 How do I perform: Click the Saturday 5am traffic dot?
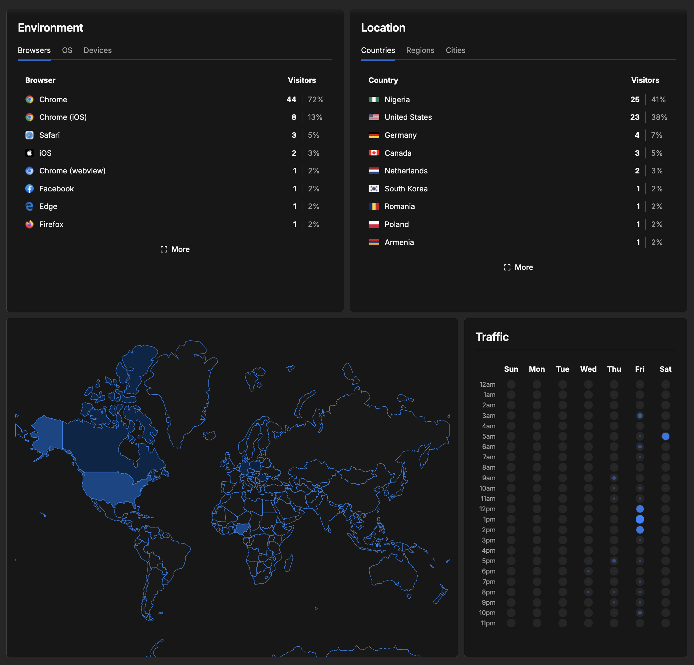pos(665,436)
